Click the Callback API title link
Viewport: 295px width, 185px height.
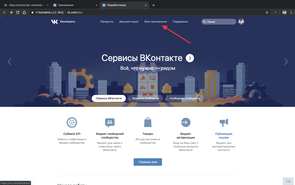72,134
